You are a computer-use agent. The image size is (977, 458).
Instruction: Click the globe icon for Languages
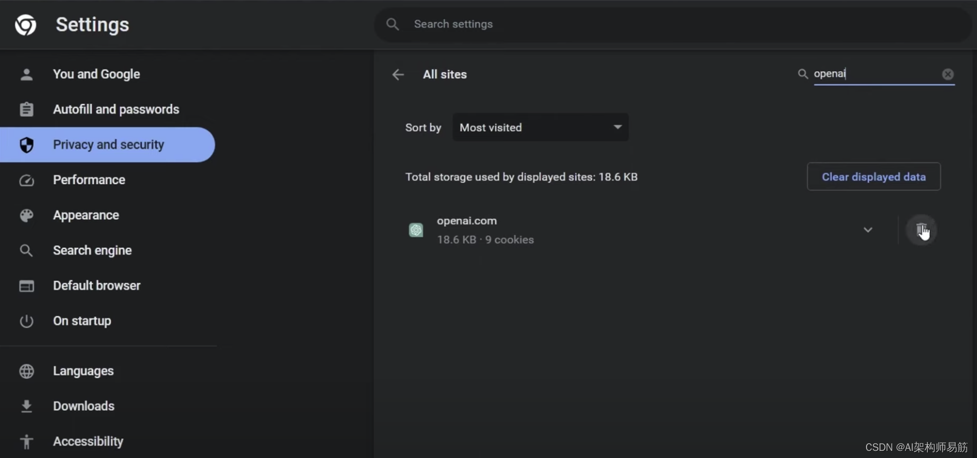26,371
